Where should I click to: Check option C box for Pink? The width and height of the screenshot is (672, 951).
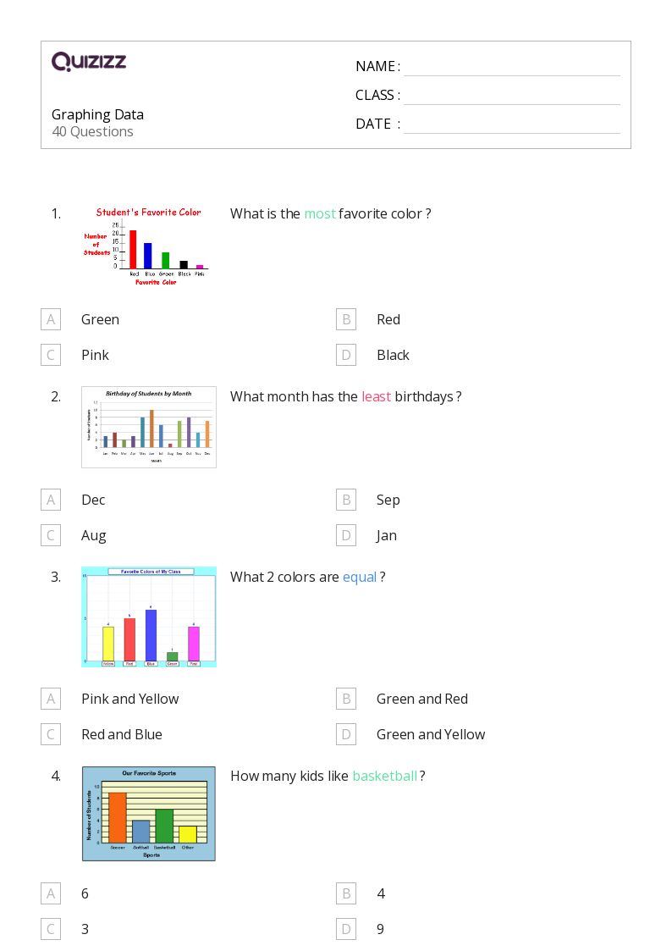click(51, 355)
